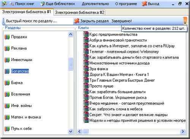Click book icon for Секрет. Что знают лидеры
This screenshot has height=139, width=190.
(86, 115)
